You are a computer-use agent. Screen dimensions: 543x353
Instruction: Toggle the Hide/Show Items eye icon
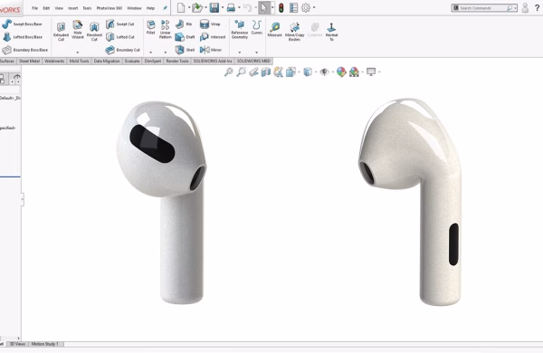click(x=324, y=72)
